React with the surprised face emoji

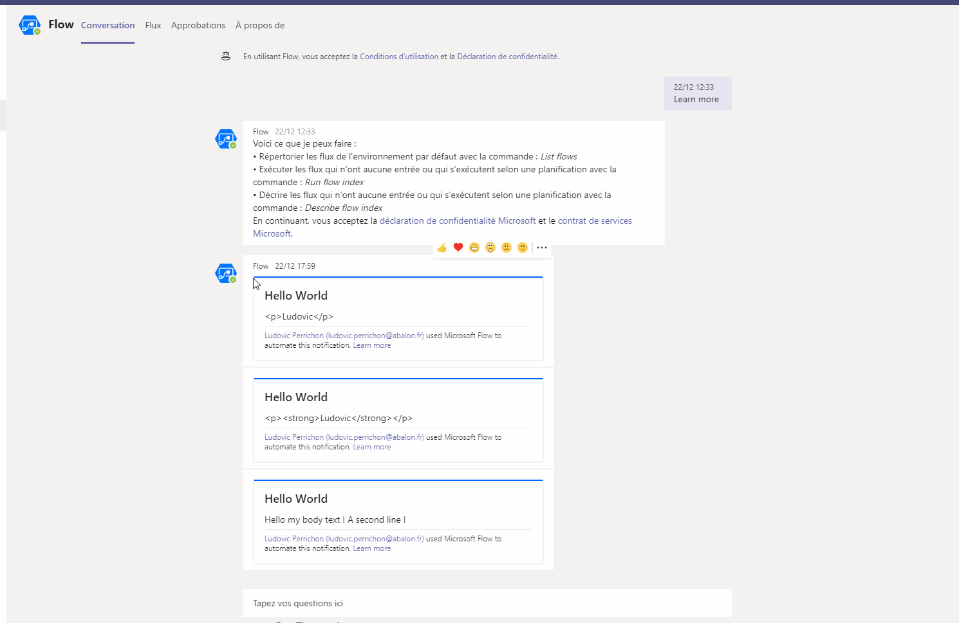[x=490, y=248]
